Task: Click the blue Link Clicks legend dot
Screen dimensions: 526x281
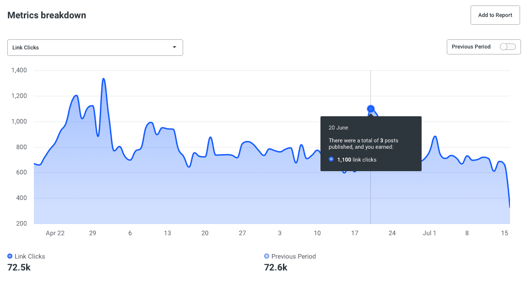Action: (x=10, y=256)
